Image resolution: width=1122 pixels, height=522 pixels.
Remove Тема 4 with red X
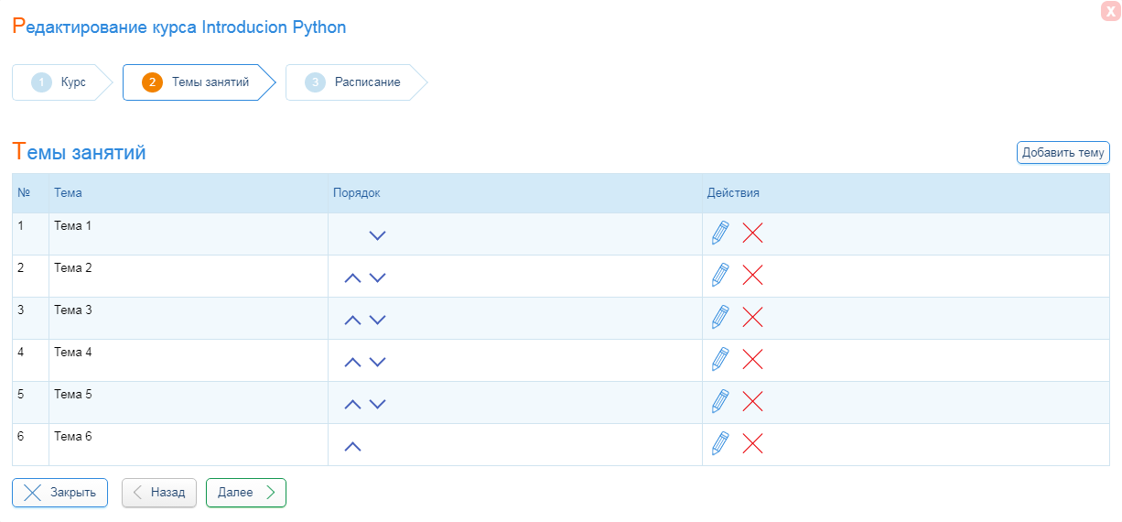tap(752, 359)
